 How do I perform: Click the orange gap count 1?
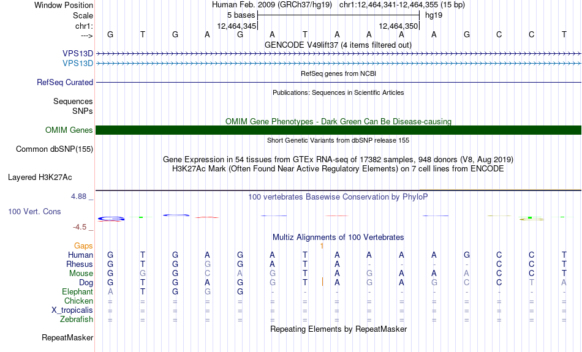tap(322, 246)
